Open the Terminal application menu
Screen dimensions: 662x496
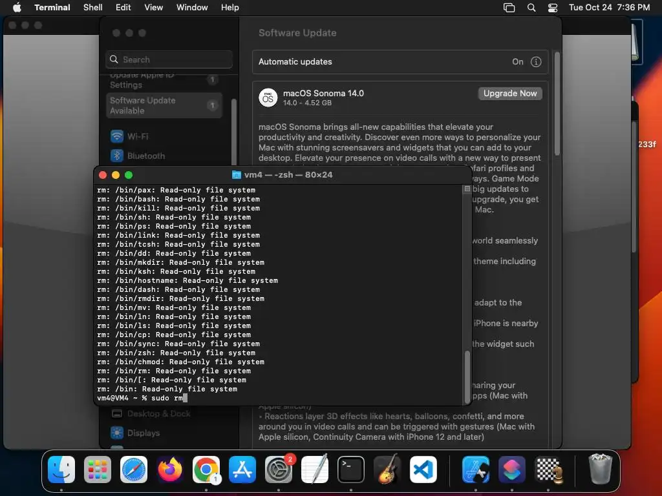click(52, 7)
